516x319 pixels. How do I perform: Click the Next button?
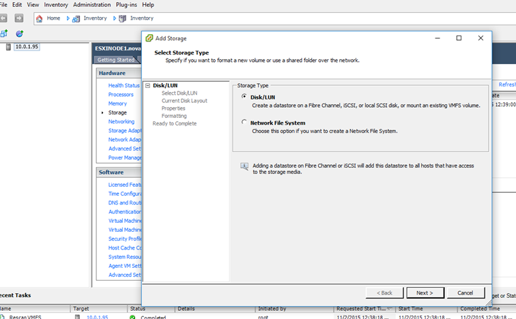tap(425, 292)
